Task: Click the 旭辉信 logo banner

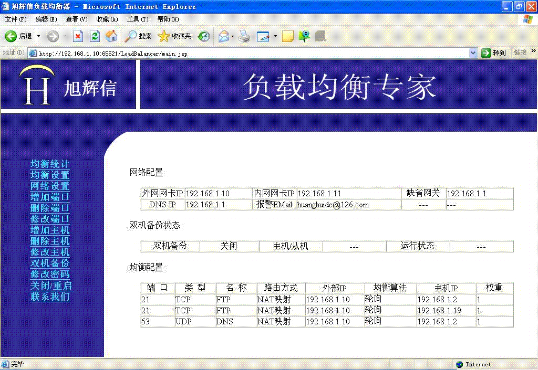Action: coord(68,84)
